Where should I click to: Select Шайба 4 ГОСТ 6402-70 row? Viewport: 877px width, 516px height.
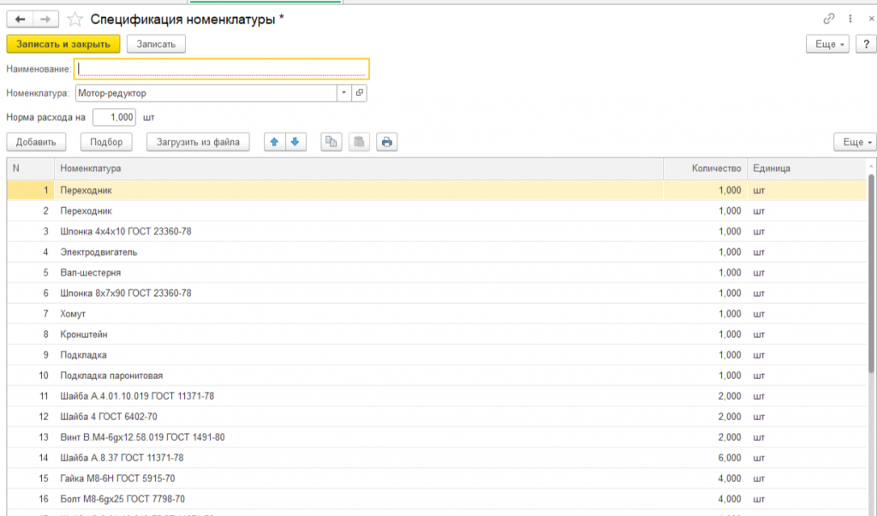(x=436, y=417)
